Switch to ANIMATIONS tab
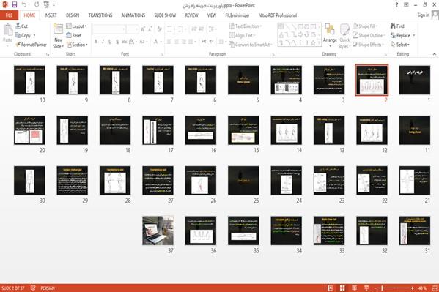Viewport: 439px width, 292px height. [x=133, y=15]
